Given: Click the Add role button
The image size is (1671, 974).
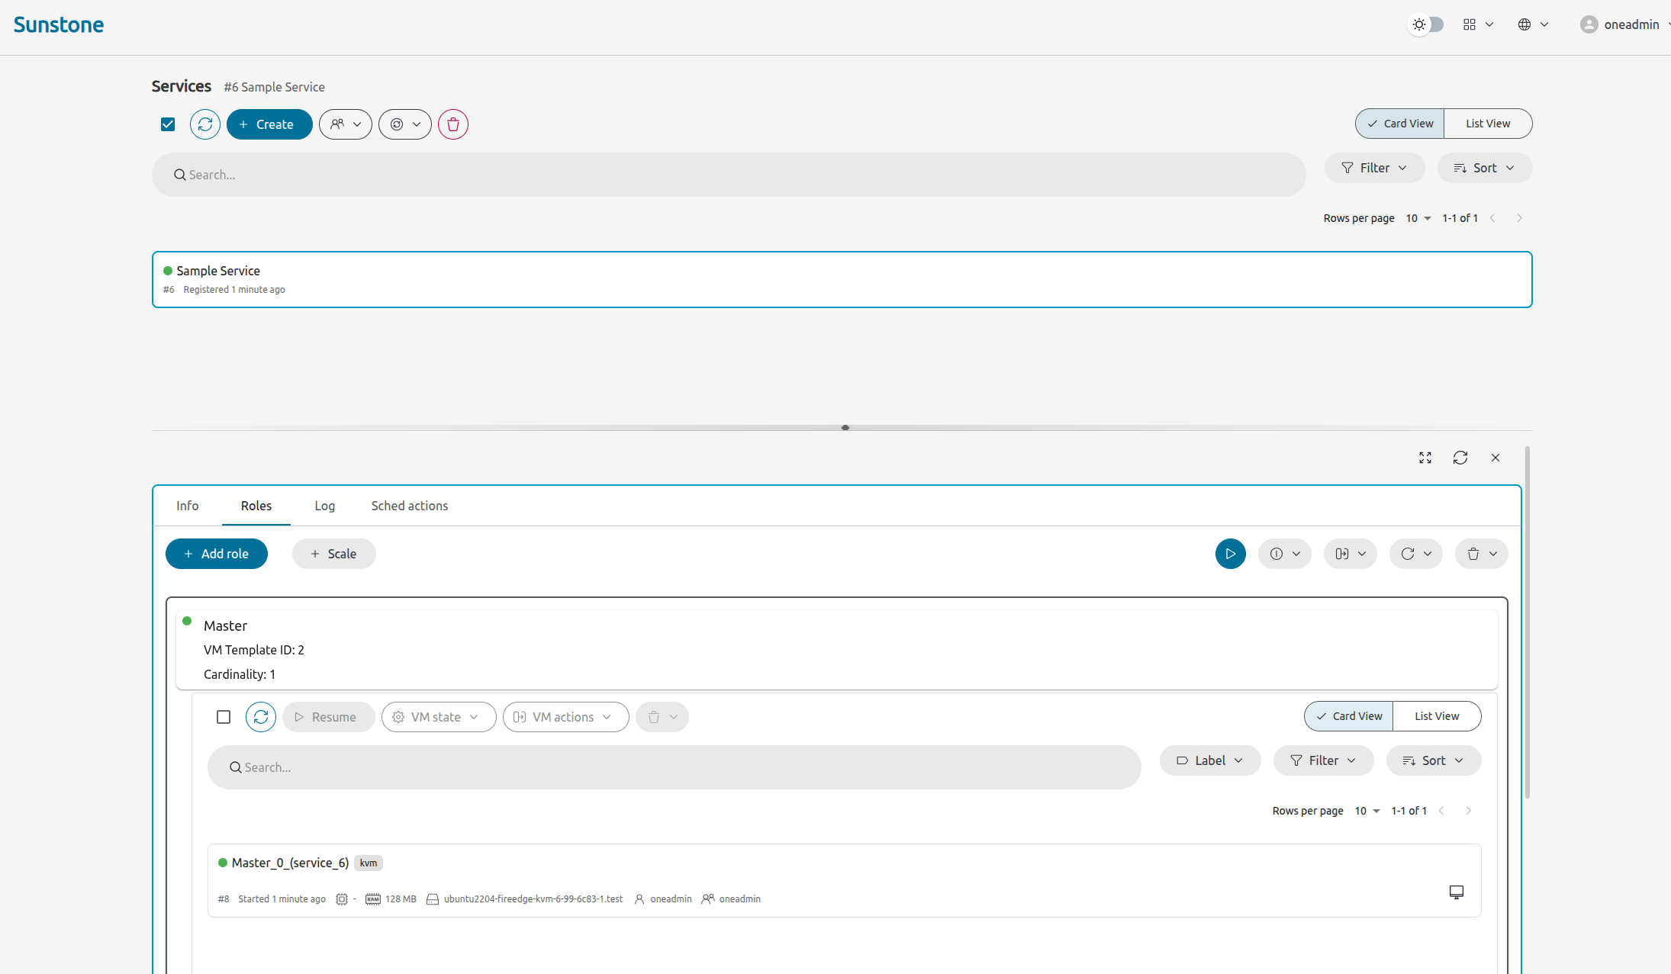Looking at the screenshot, I should coord(217,554).
